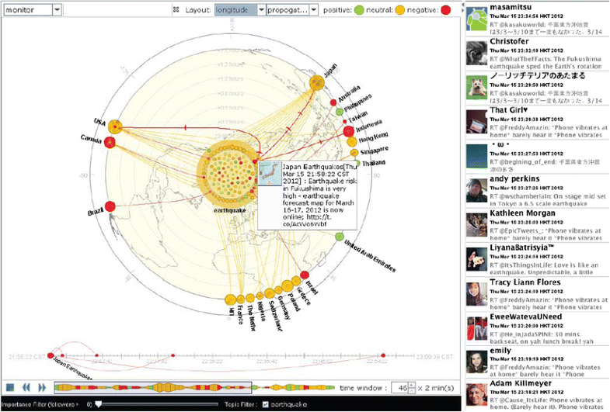Select the orange neutral sentiment swatch
Image resolution: width=610 pixels, height=412 pixels.
[400, 10]
